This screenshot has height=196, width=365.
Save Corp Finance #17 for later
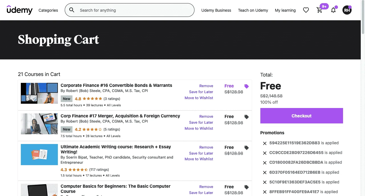(201, 122)
